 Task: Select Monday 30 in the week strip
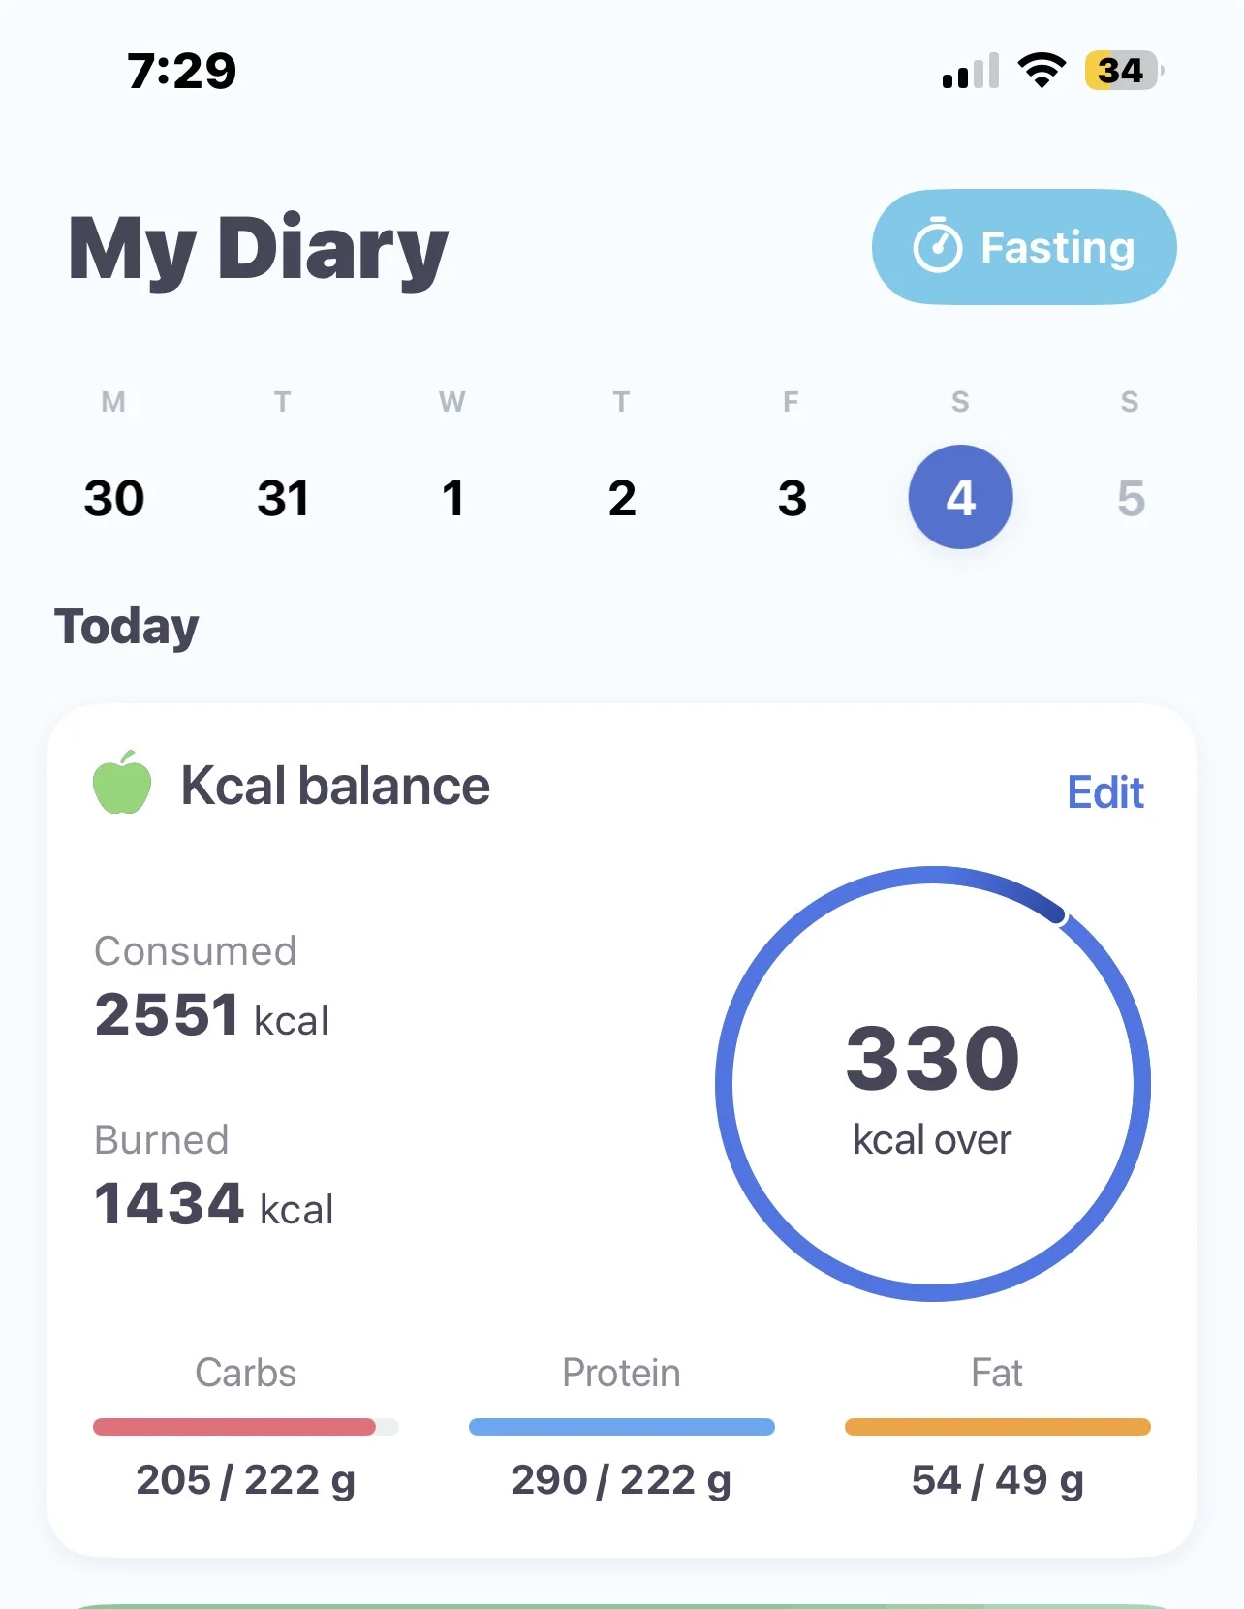(x=114, y=498)
